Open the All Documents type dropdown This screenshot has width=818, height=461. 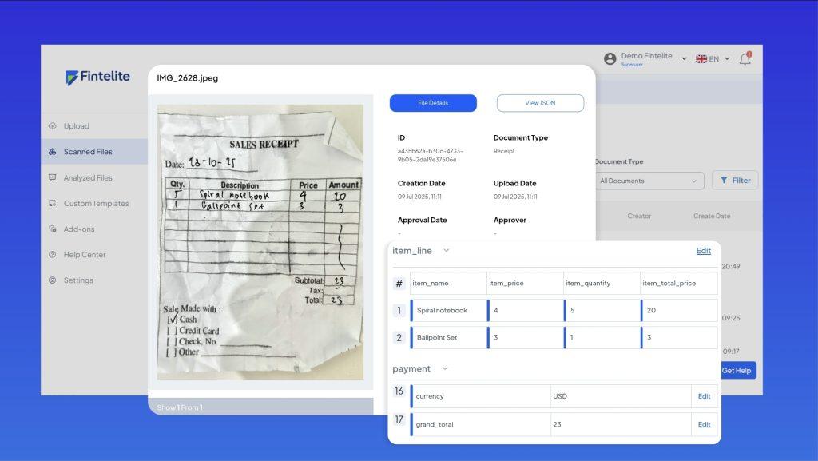pos(650,181)
